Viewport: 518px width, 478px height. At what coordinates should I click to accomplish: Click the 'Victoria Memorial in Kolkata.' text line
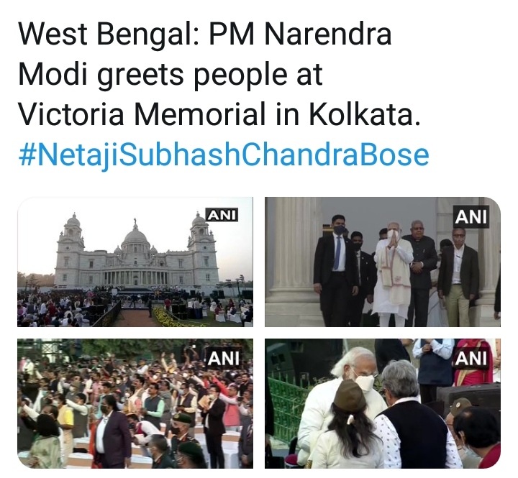click(219, 114)
